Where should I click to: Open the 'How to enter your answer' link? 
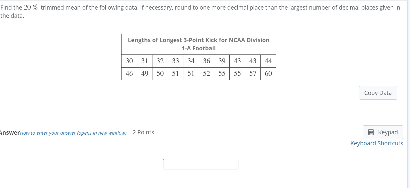[x=73, y=133]
